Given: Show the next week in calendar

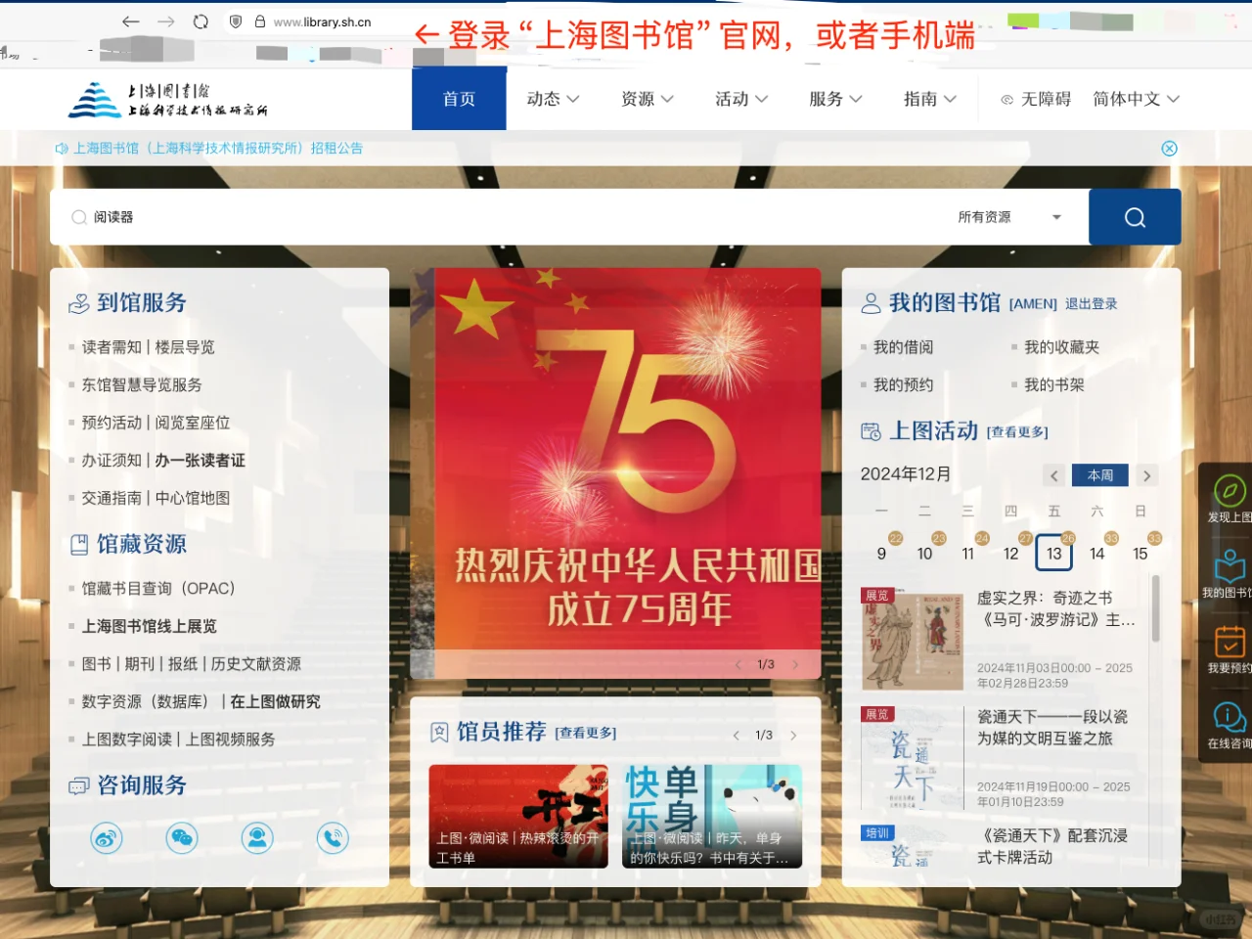Looking at the screenshot, I should (1146, 475).
